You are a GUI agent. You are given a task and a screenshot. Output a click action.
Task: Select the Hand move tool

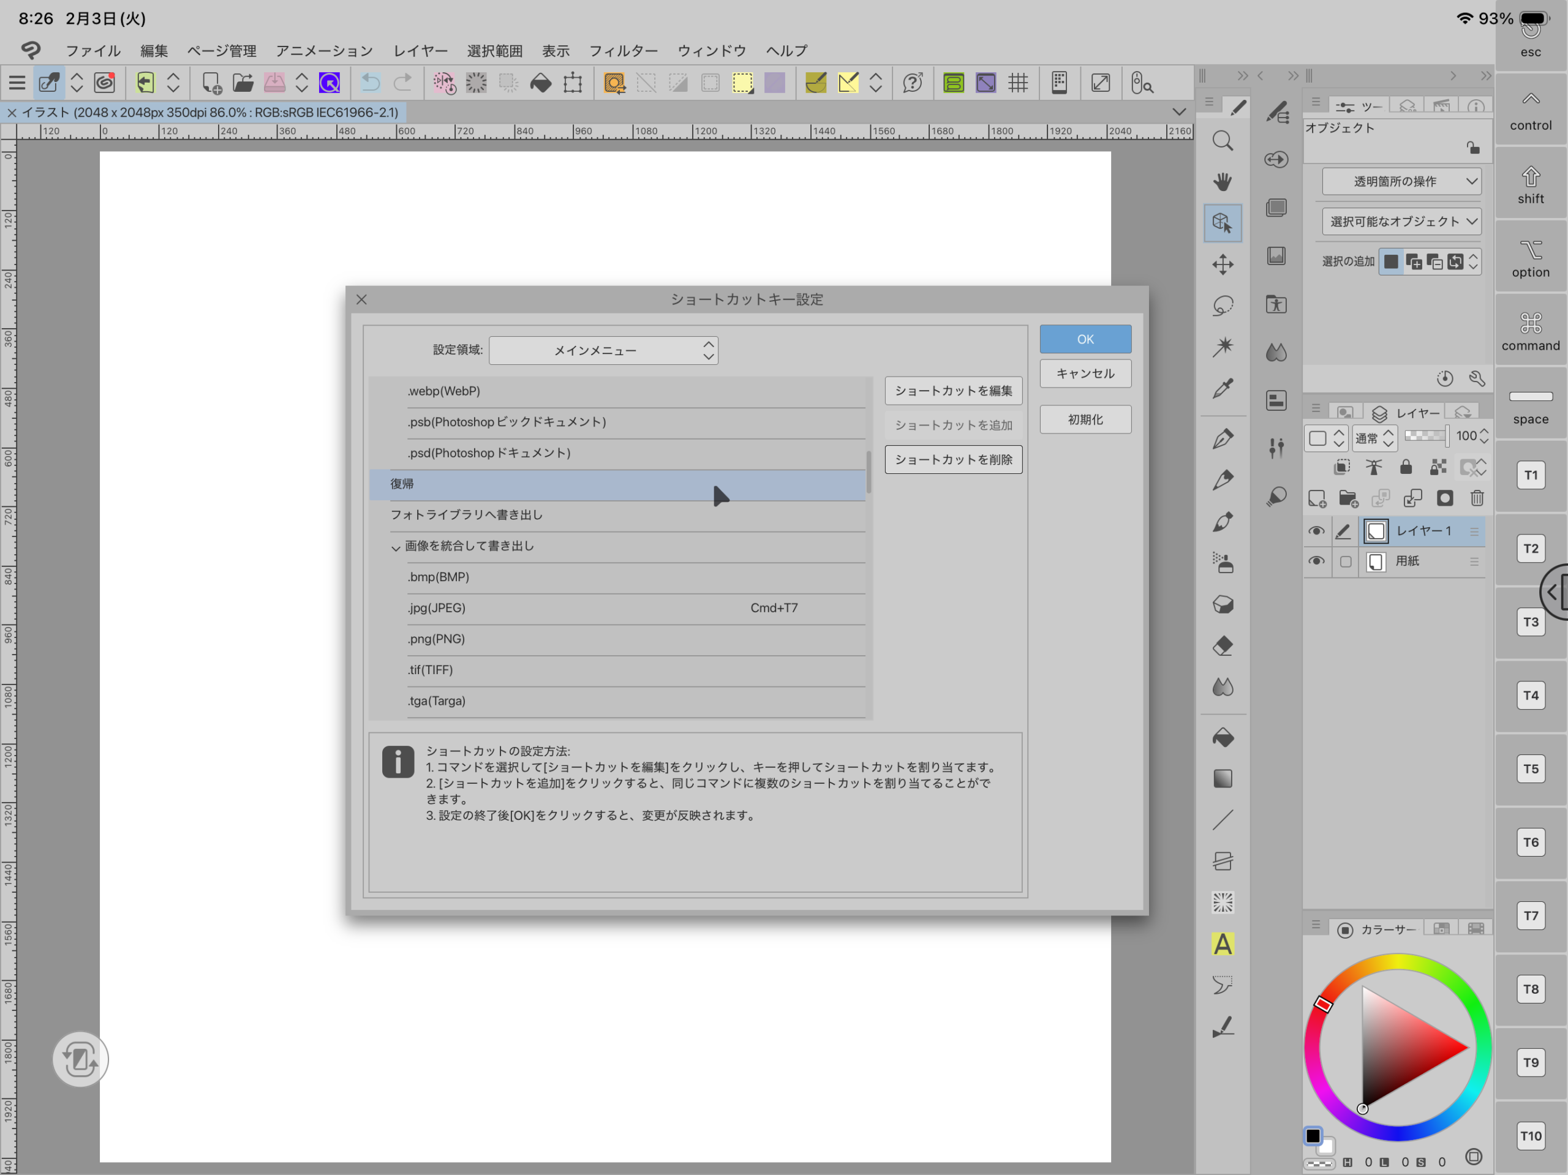coord(1222,182)
